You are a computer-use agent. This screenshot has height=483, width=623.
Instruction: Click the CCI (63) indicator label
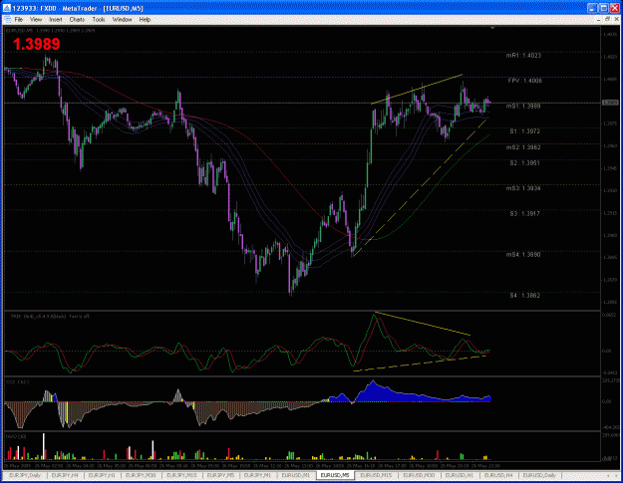point(18,381)
